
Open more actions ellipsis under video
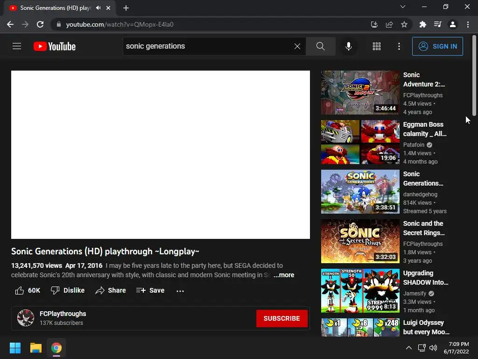180,291
